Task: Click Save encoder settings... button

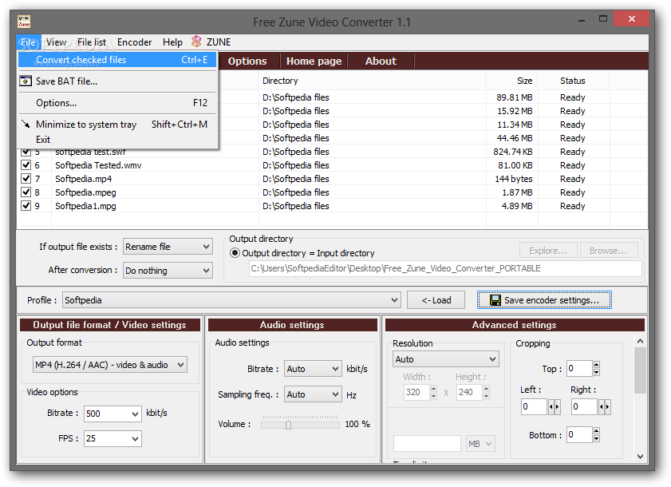Action: tap(544, 300)
